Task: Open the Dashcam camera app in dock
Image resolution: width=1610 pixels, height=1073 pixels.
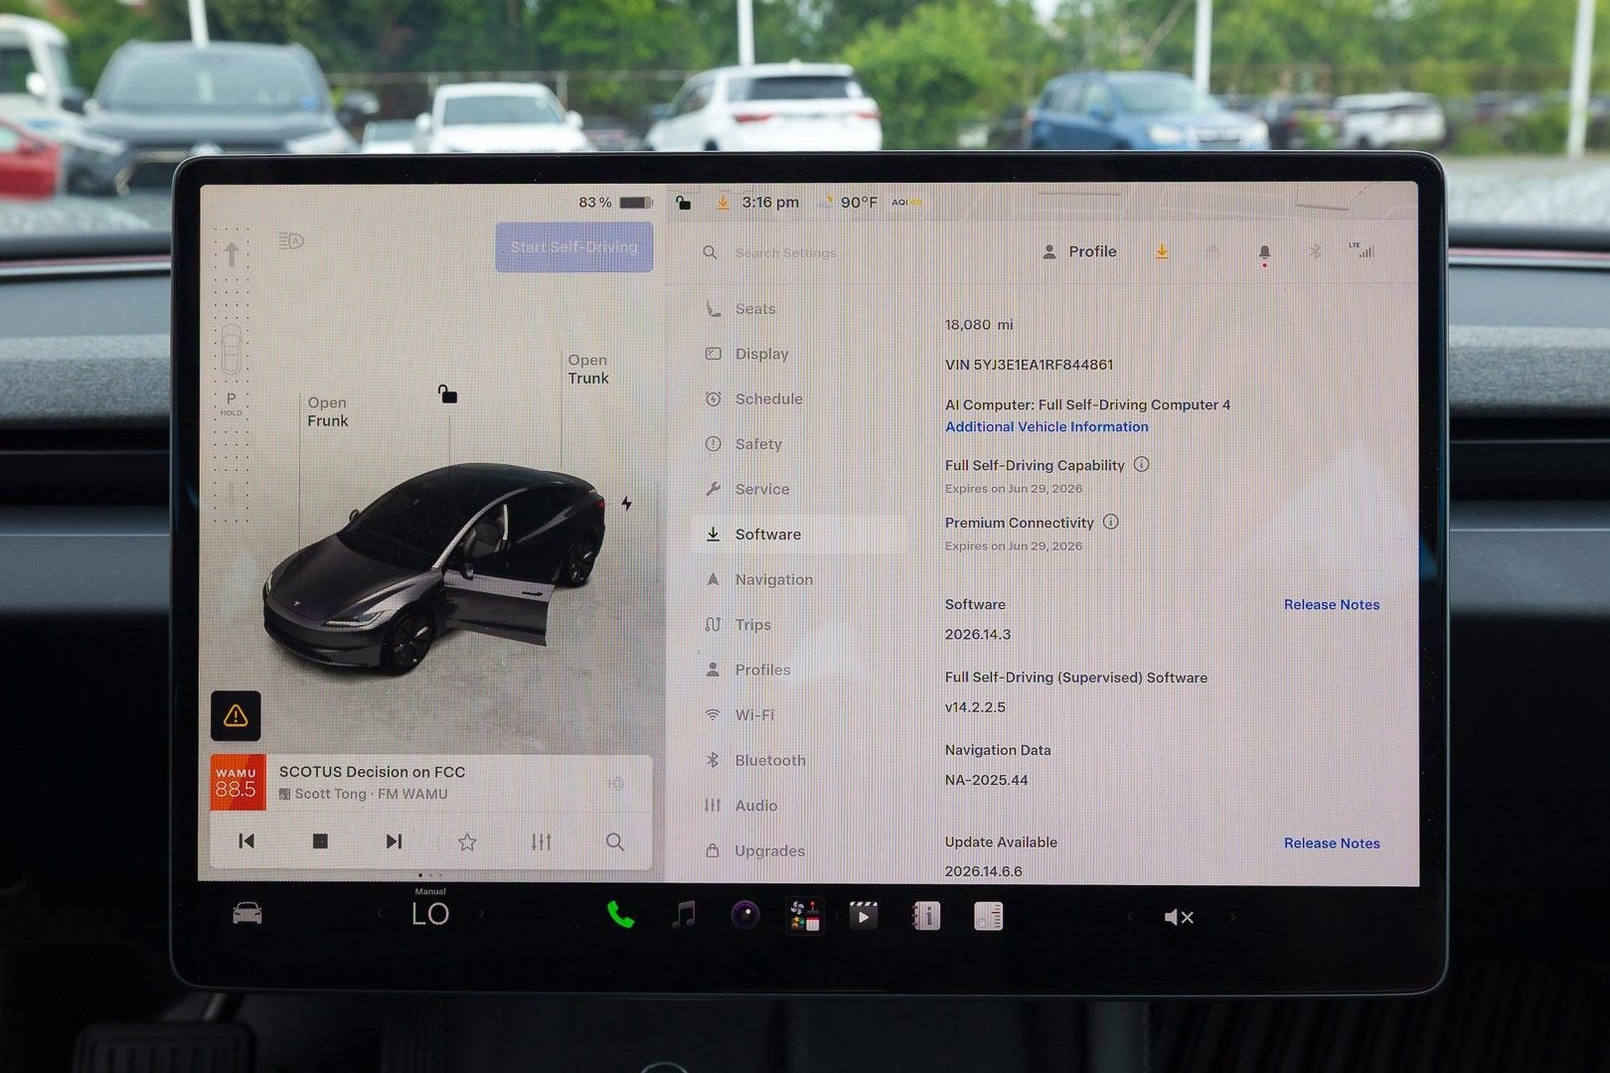Action: [745, 915]
